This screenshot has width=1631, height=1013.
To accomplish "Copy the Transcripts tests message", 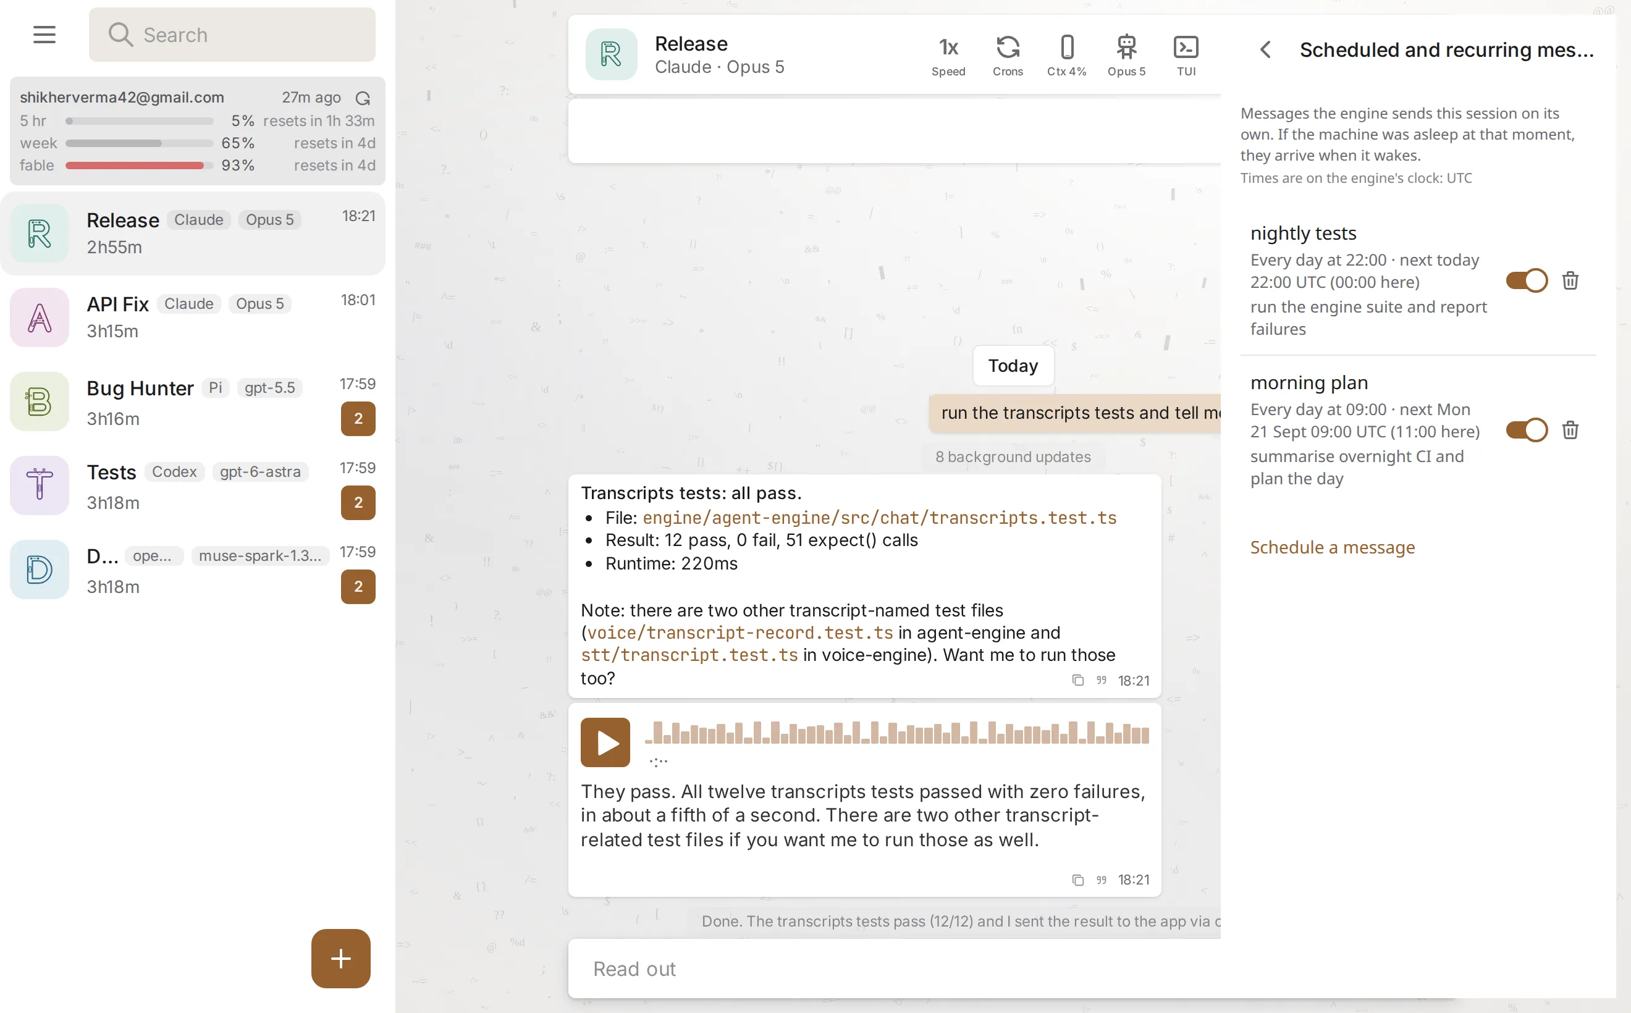I will click(x=1077, y=680).
